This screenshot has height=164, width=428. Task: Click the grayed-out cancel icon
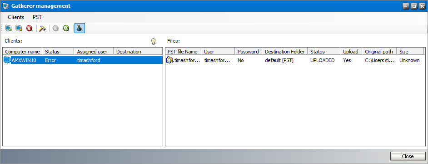click(x=56, y=28)
